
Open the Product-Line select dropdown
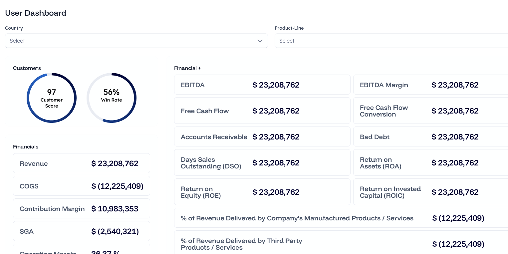coord(389,41)
